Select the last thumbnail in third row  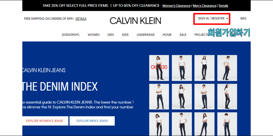coord(227,124)
